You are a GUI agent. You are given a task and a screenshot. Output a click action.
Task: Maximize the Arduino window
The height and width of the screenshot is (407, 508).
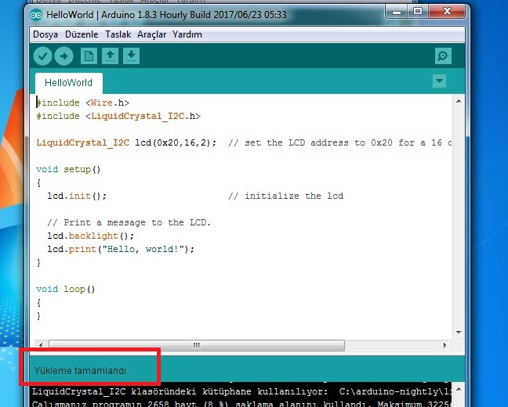[x=418, y=12]
